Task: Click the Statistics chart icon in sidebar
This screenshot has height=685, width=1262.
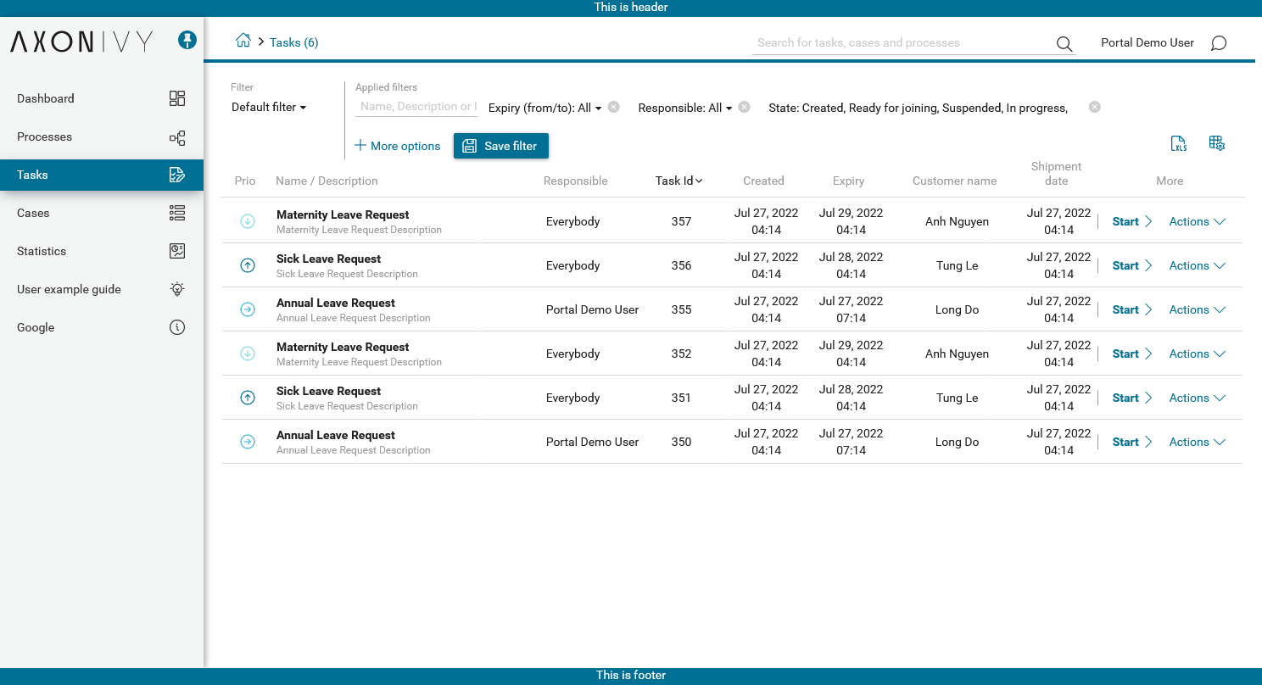Action: (177, 251)
